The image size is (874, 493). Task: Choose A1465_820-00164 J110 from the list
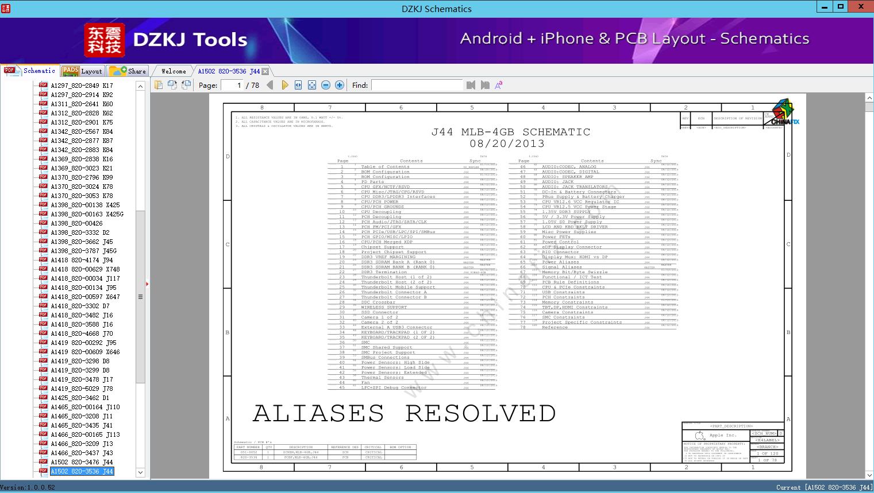[x=85, y=407]
